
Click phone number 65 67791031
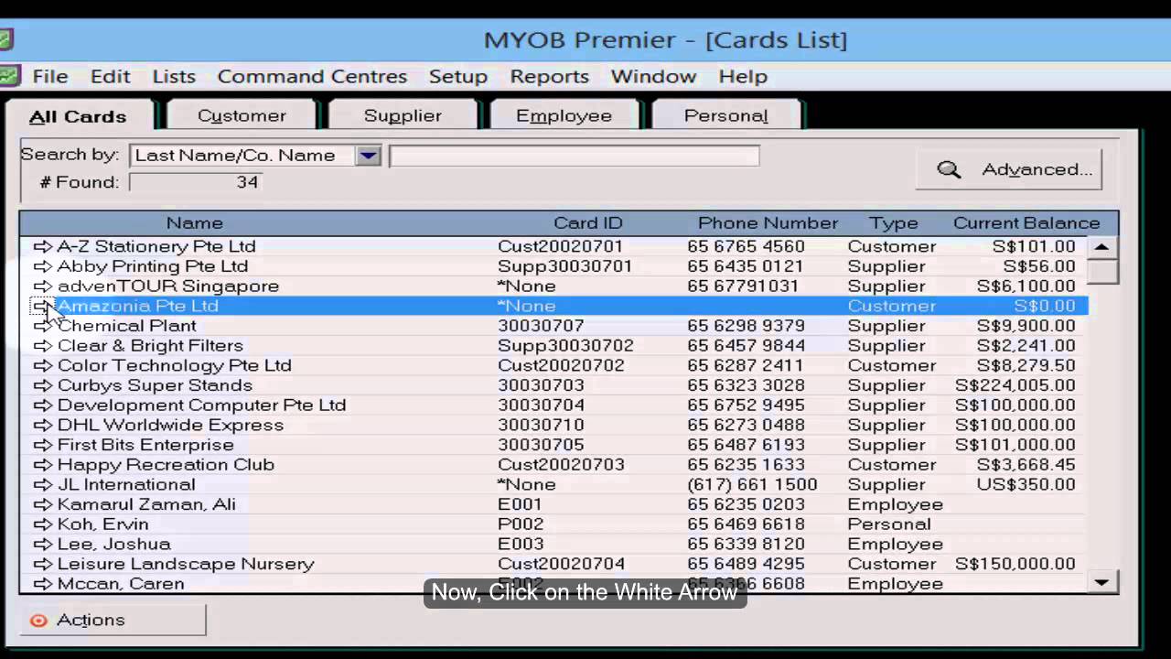point(743,286)
